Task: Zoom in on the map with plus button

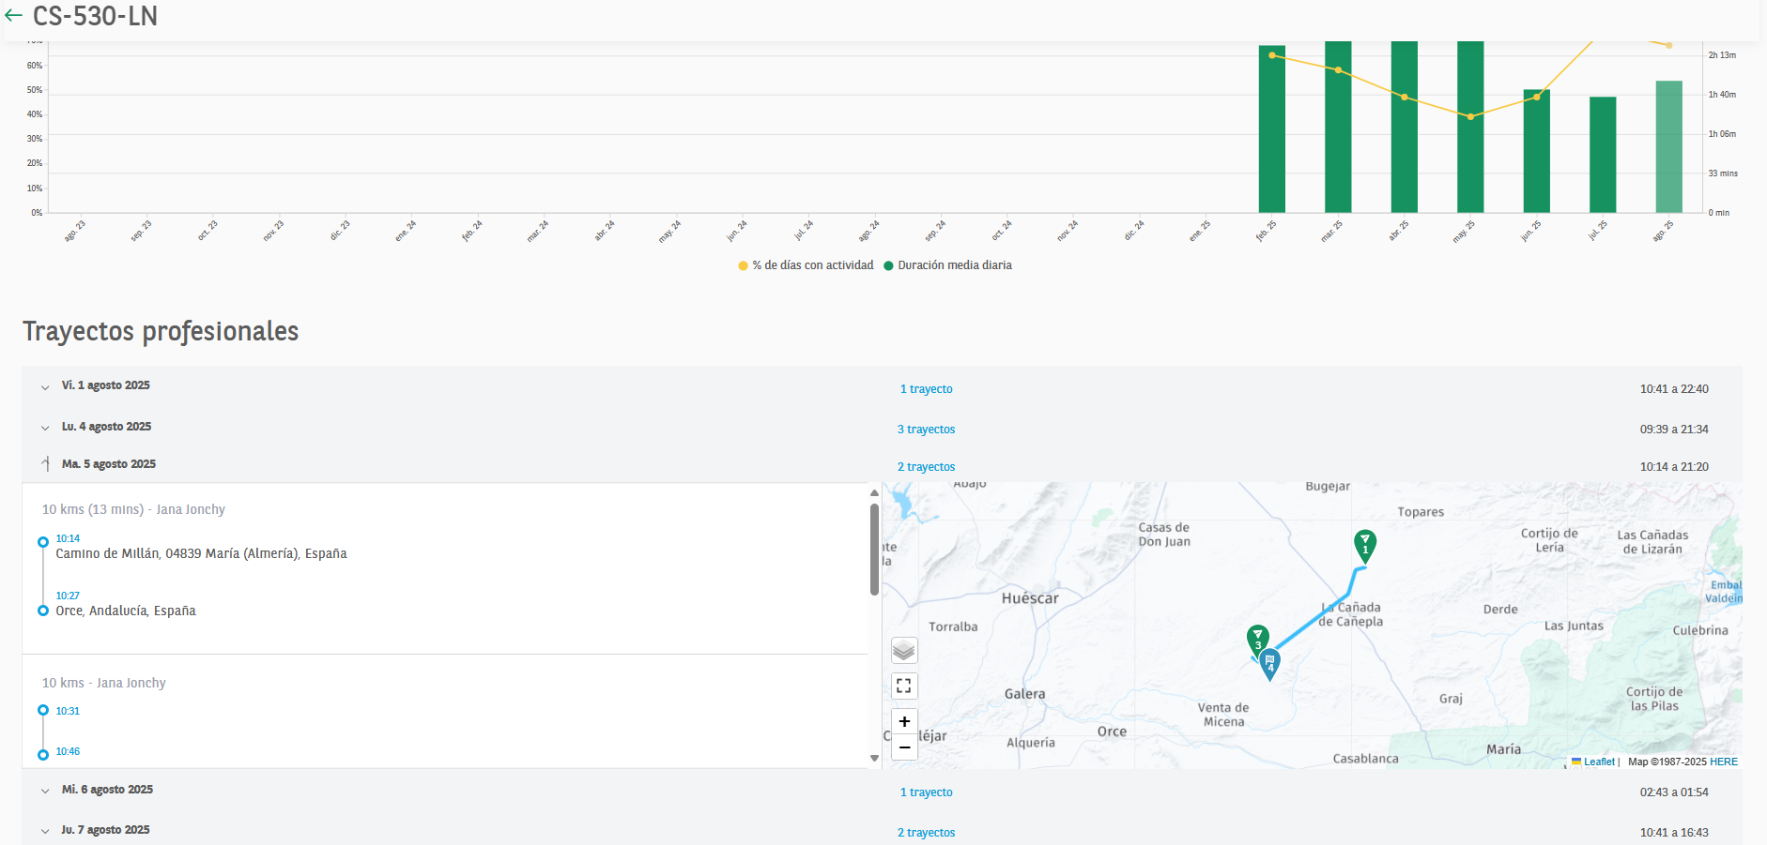Action: pos(904,721)
